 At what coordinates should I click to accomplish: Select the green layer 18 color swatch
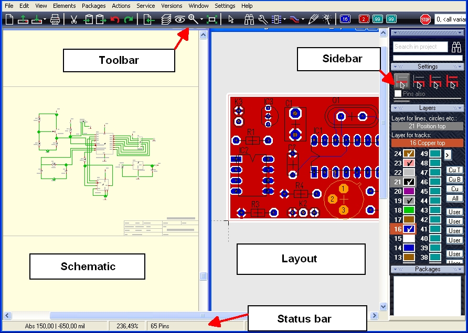tap(409, 210)
